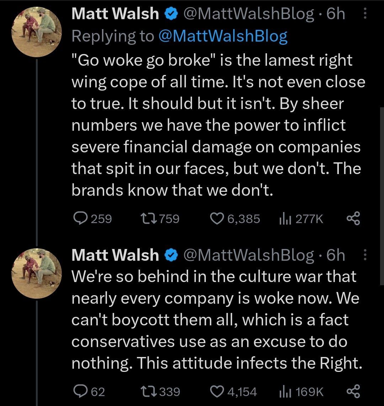Image resolution: width=384 pixels, height=406 pixels.
Task: Share the "Go woke go broke" tweet
Action: (x=353, y=218)
